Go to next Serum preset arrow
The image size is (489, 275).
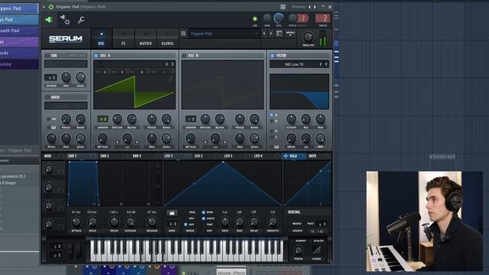pos(271,34)
